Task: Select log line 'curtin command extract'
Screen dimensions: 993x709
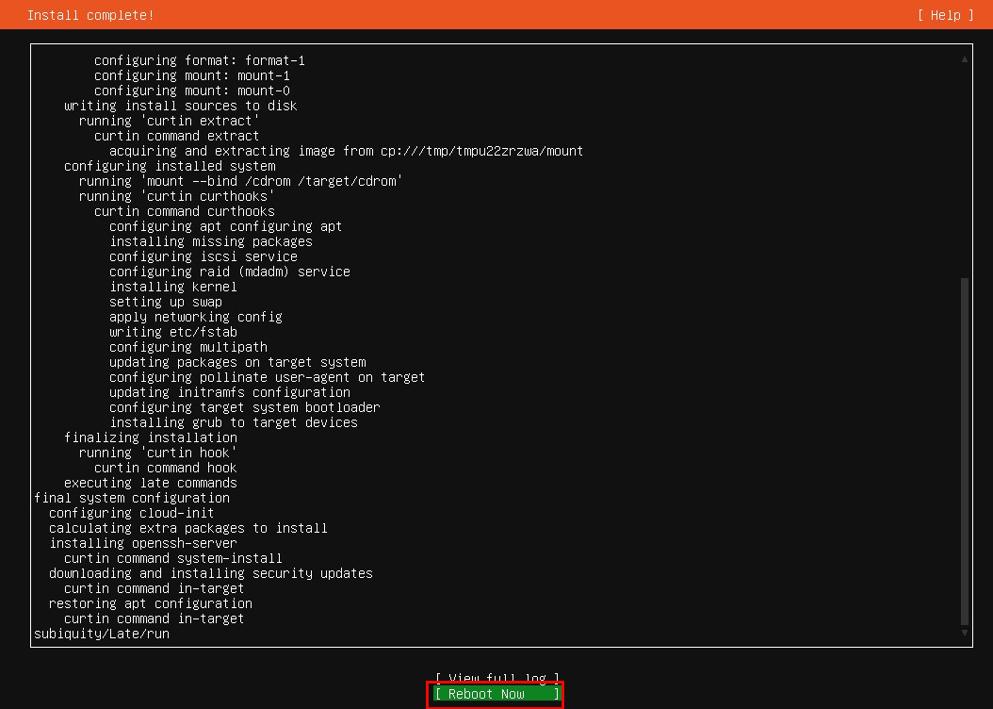Action: [177, 136]
